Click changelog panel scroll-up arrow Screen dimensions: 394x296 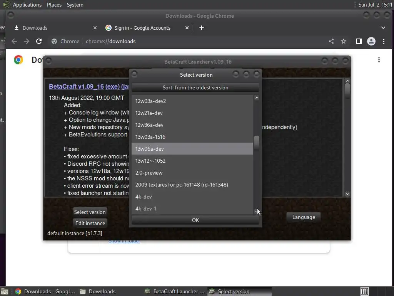pyautogui.click(x=347, y=81)
